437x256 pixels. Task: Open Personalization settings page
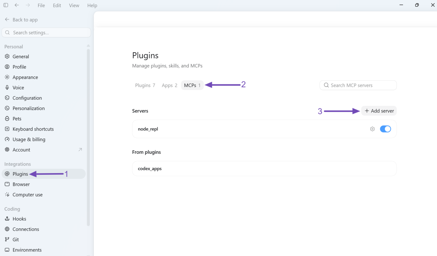click(44, 108)
